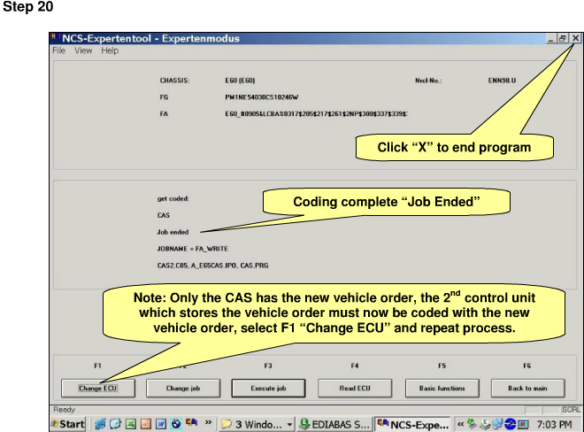Screen dimensions: 584x432
Task: Click the R tray icon
Action: point(523,424)
